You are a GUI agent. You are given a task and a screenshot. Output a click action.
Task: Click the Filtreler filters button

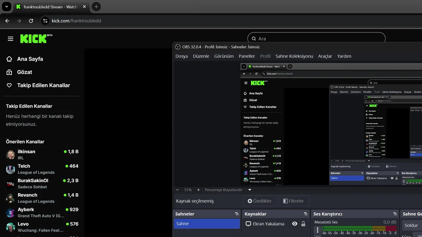pyautogui.click(x=294, y=201)
